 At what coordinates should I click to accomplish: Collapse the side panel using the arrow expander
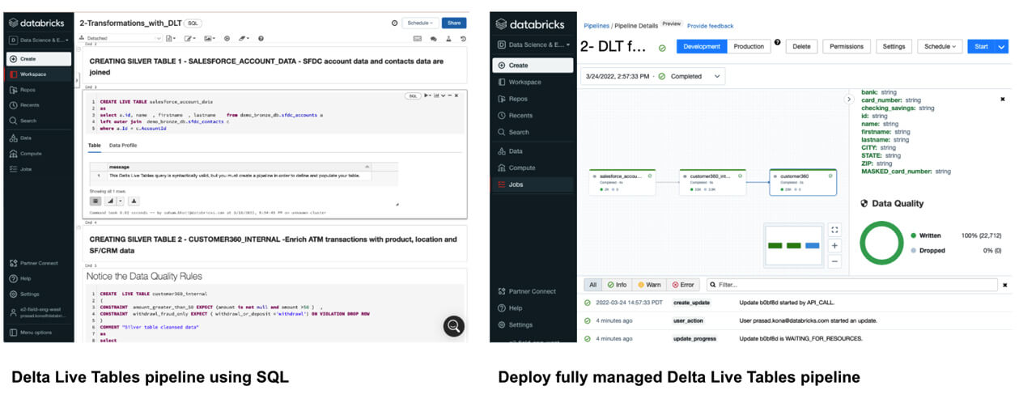849,99
